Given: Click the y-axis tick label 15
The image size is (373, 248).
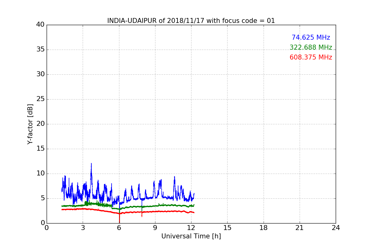Looking at the screenshot, I should [40, 149].
